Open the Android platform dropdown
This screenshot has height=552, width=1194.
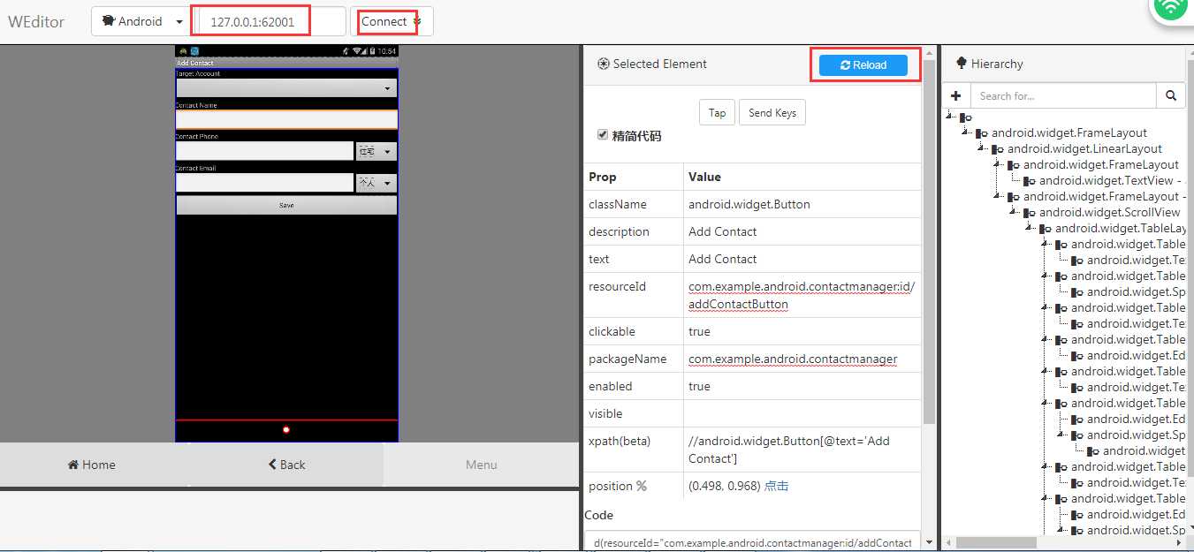pos(141,21)
